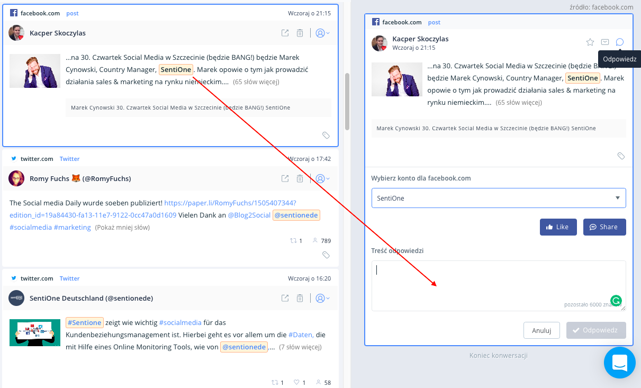
Task: Click the star icon in detail panel
Action: [590, 42]
